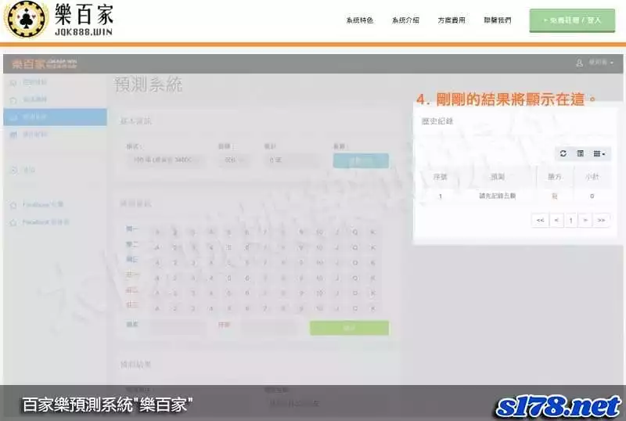Go to previous history page with <
Screen dimensions: 626x421
click(556, 220)
